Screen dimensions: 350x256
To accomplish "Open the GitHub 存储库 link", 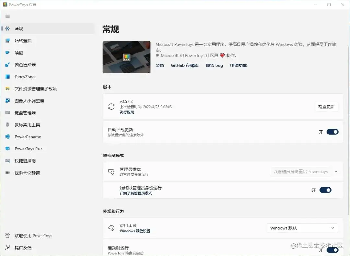I will [x=185, y=65].
